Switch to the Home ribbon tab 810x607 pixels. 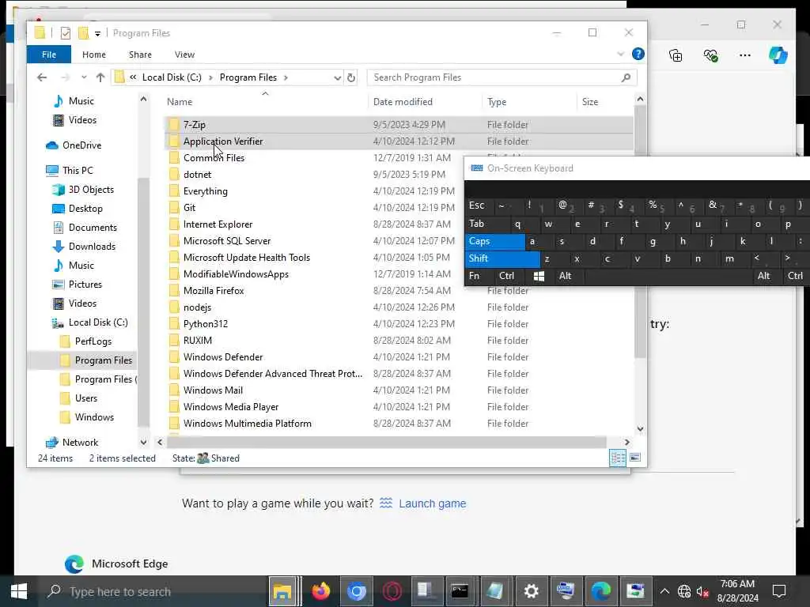pyautogui.click(x=94, y=55)
